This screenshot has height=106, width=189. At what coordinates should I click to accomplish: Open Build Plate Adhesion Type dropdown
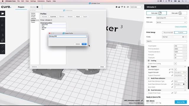click(180, 81)
